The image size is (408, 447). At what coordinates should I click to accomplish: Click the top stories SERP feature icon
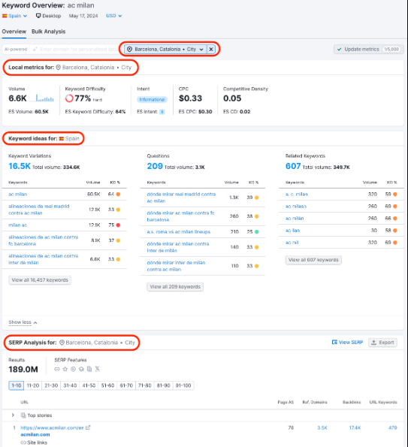(x=89, y=369)
